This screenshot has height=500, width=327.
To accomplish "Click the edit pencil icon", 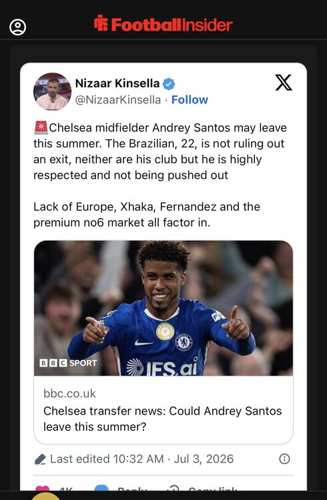I will tap(40, 459).
